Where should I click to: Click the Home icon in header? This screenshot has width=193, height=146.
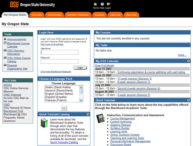(95, 4)
